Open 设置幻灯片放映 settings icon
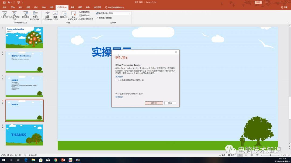 (47, 16)
